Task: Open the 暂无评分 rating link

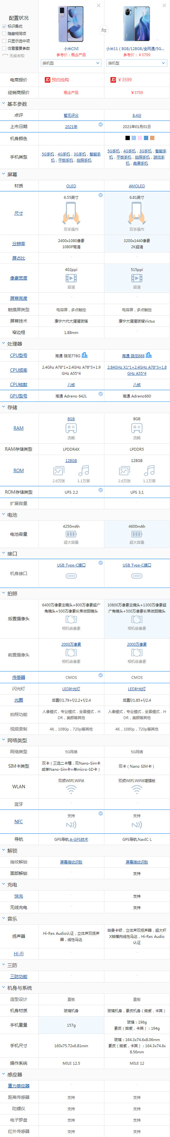Action: [x=71, y=115]
